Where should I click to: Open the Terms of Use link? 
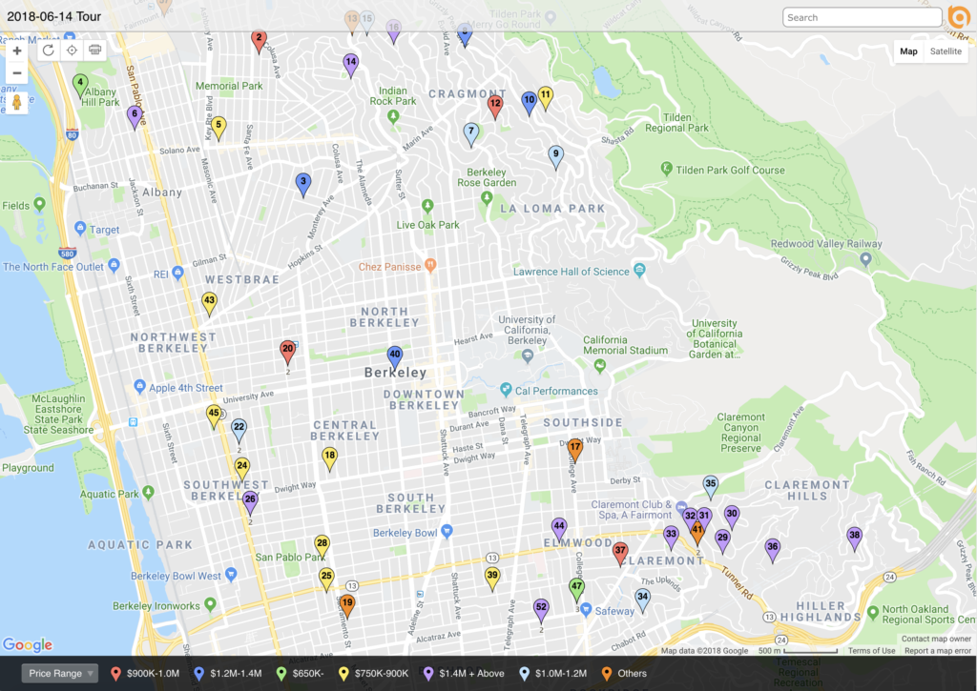pos(871,651)
